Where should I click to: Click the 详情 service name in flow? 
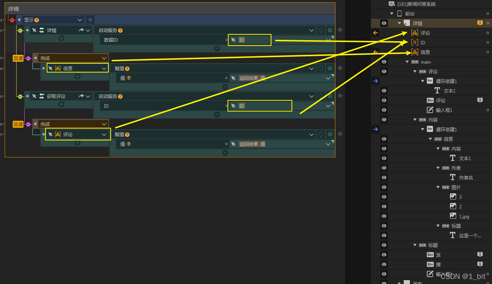point(52,30)
